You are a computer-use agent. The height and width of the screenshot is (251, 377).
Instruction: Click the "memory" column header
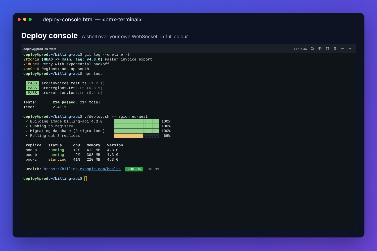coord(93,145)
